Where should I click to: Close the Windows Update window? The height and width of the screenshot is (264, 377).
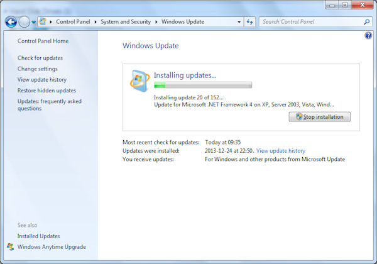363,5
